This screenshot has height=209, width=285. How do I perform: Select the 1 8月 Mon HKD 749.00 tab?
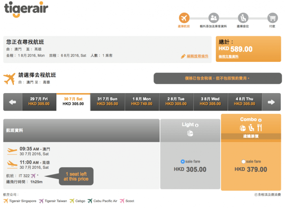coord(142,102)
